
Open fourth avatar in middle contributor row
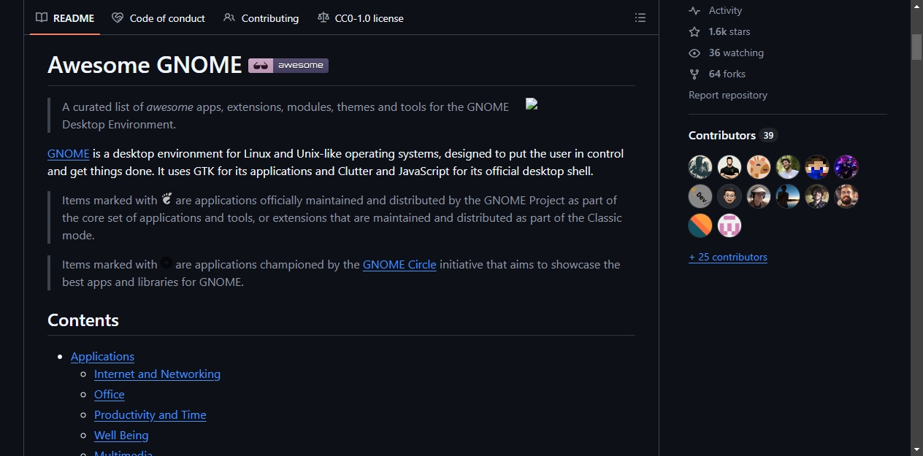click(x=788, y=196)
